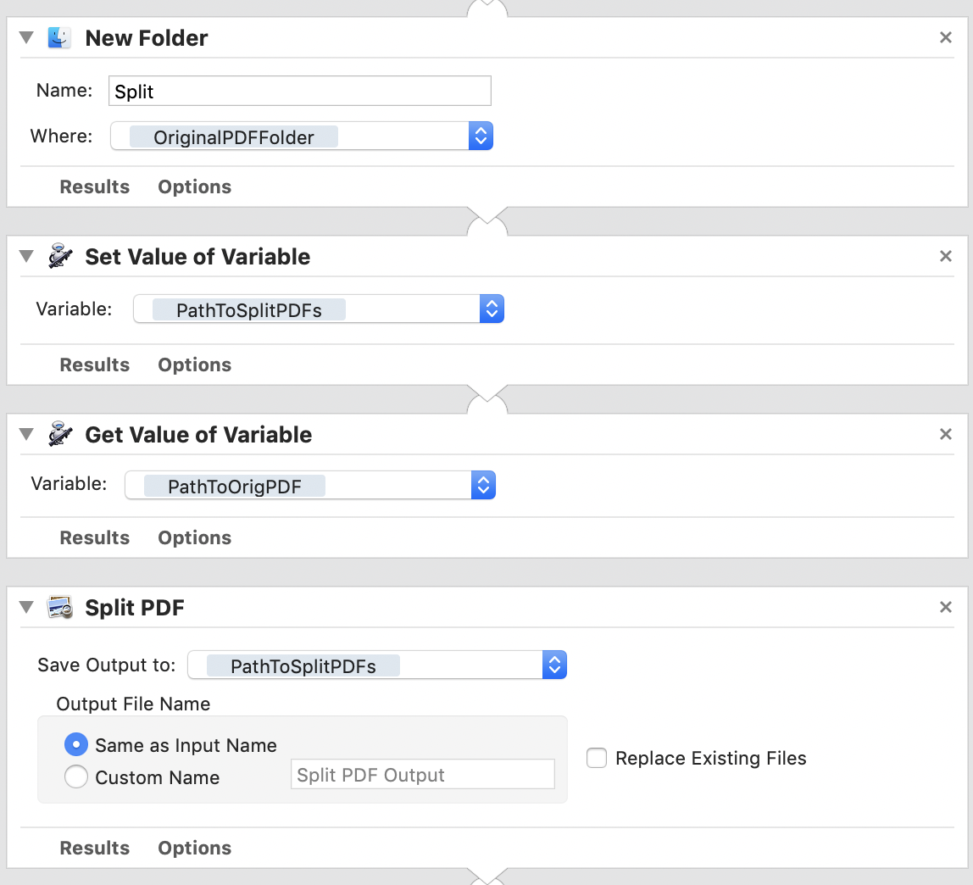Viewport: 973px width, 885px height.
Task: Open Options under Set Value of Variable
Action: pos(194,365)
